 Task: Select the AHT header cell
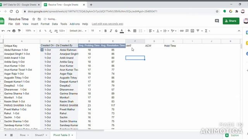135,46
